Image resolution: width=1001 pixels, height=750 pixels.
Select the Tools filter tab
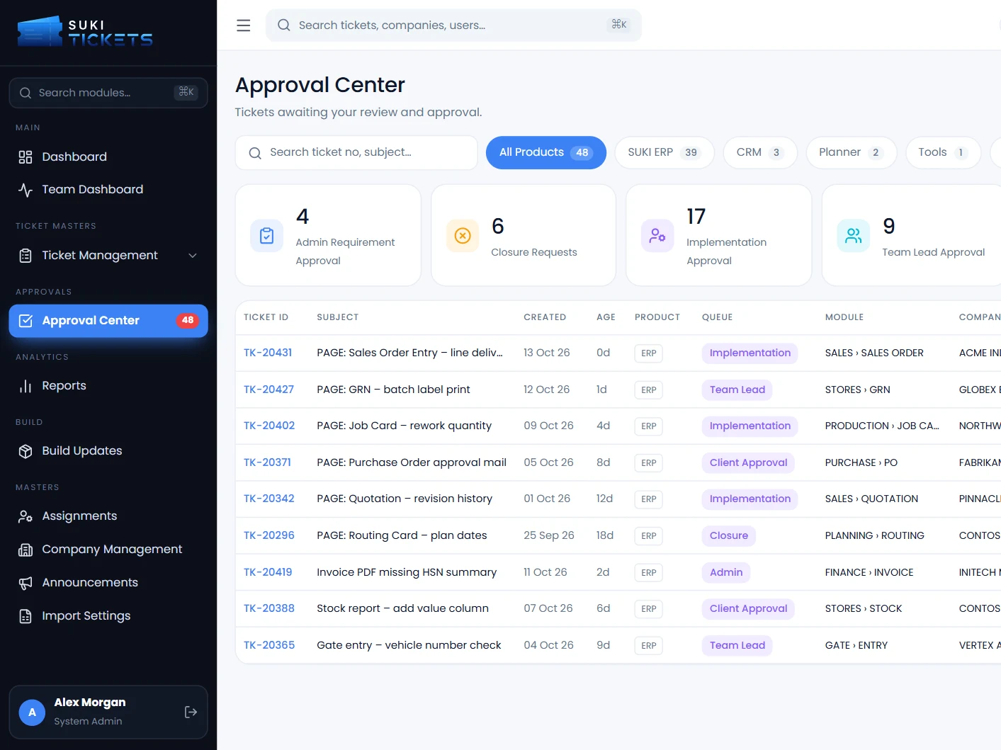[943, 152]
